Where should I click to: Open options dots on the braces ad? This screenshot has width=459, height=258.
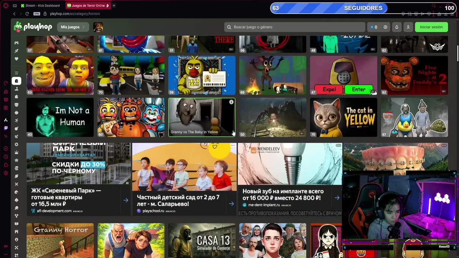point(444,145)
